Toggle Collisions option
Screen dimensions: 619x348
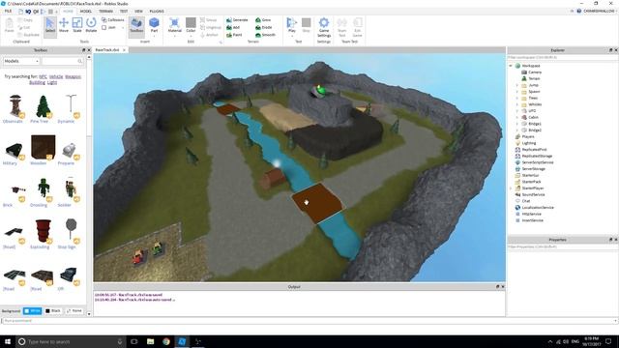113,19
